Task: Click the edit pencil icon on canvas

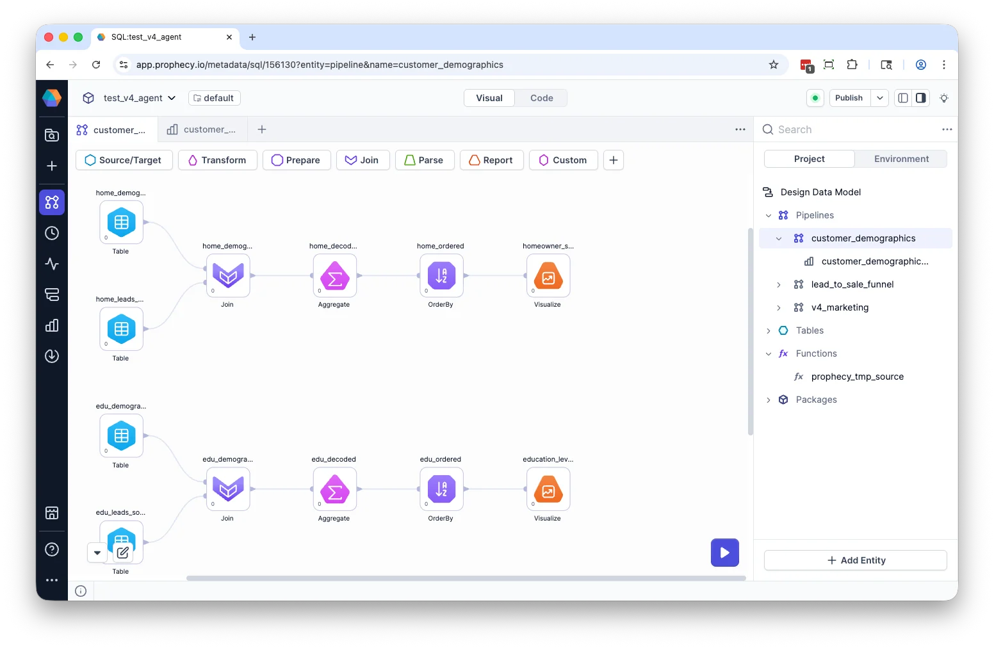Action: [x=123, y=553]
